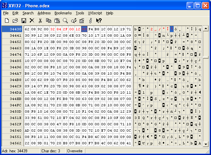Click the What's This help cursor icon
Screen dimensions: 211x155
[x=99, y=21]
